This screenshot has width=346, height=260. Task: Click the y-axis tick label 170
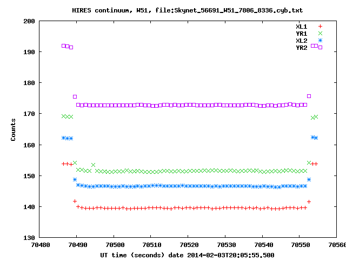29,114
